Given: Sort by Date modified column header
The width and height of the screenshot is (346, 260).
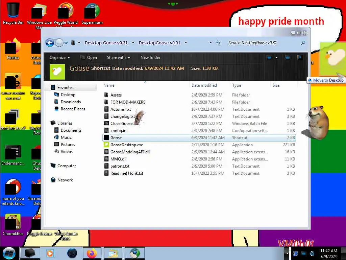Looking at the screenshot, I should point(204,85).
